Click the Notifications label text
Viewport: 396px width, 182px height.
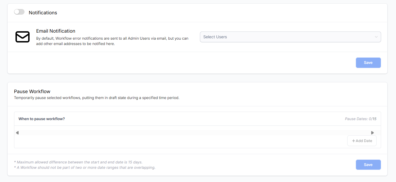coord(43,13)
